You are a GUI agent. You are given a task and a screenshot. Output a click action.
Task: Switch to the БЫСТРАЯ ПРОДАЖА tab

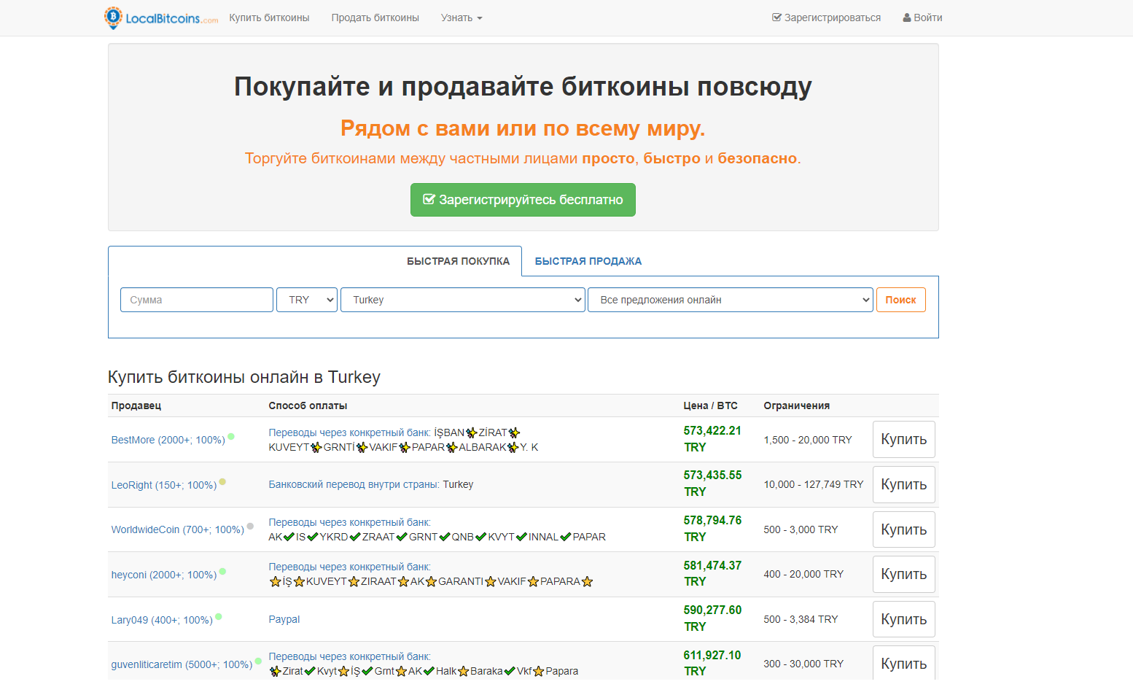click(x=588, y=261)
